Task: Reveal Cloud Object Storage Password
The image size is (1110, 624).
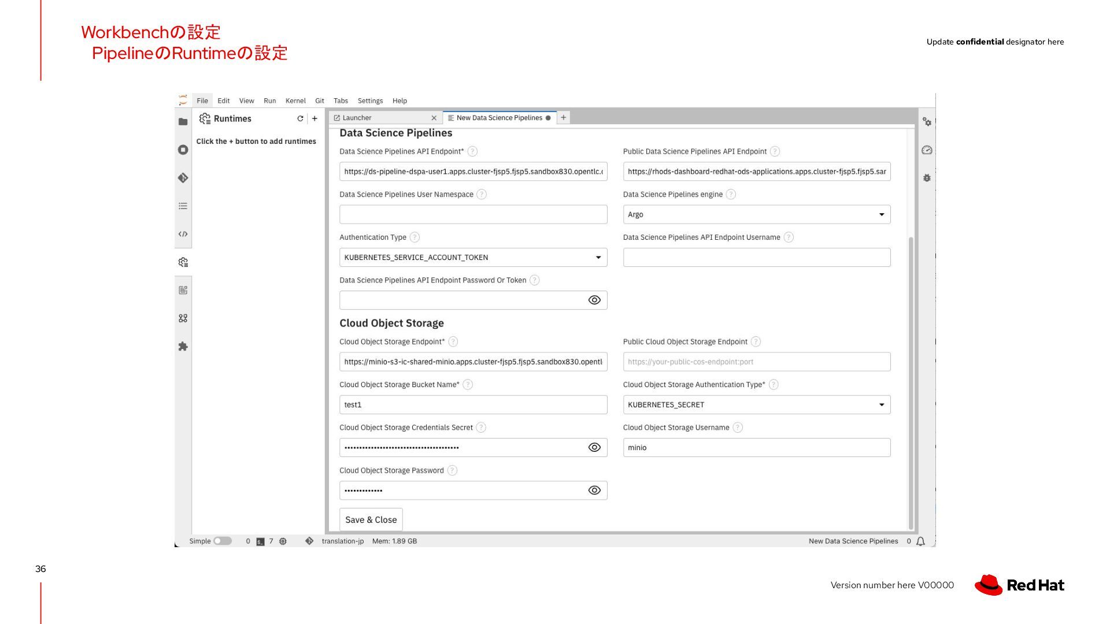Action: click(x=594, y=491)
